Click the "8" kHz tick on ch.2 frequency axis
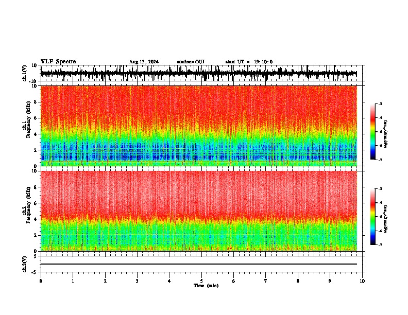 36,187
